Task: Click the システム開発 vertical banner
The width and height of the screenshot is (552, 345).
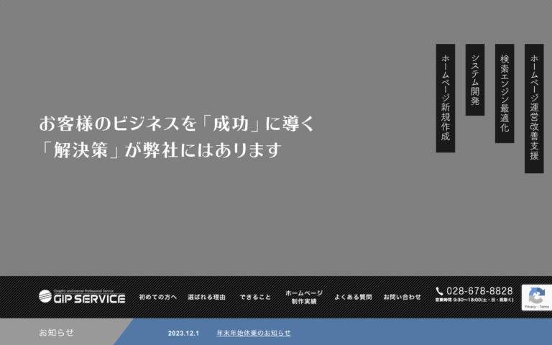Action: [x=475, y=80]
